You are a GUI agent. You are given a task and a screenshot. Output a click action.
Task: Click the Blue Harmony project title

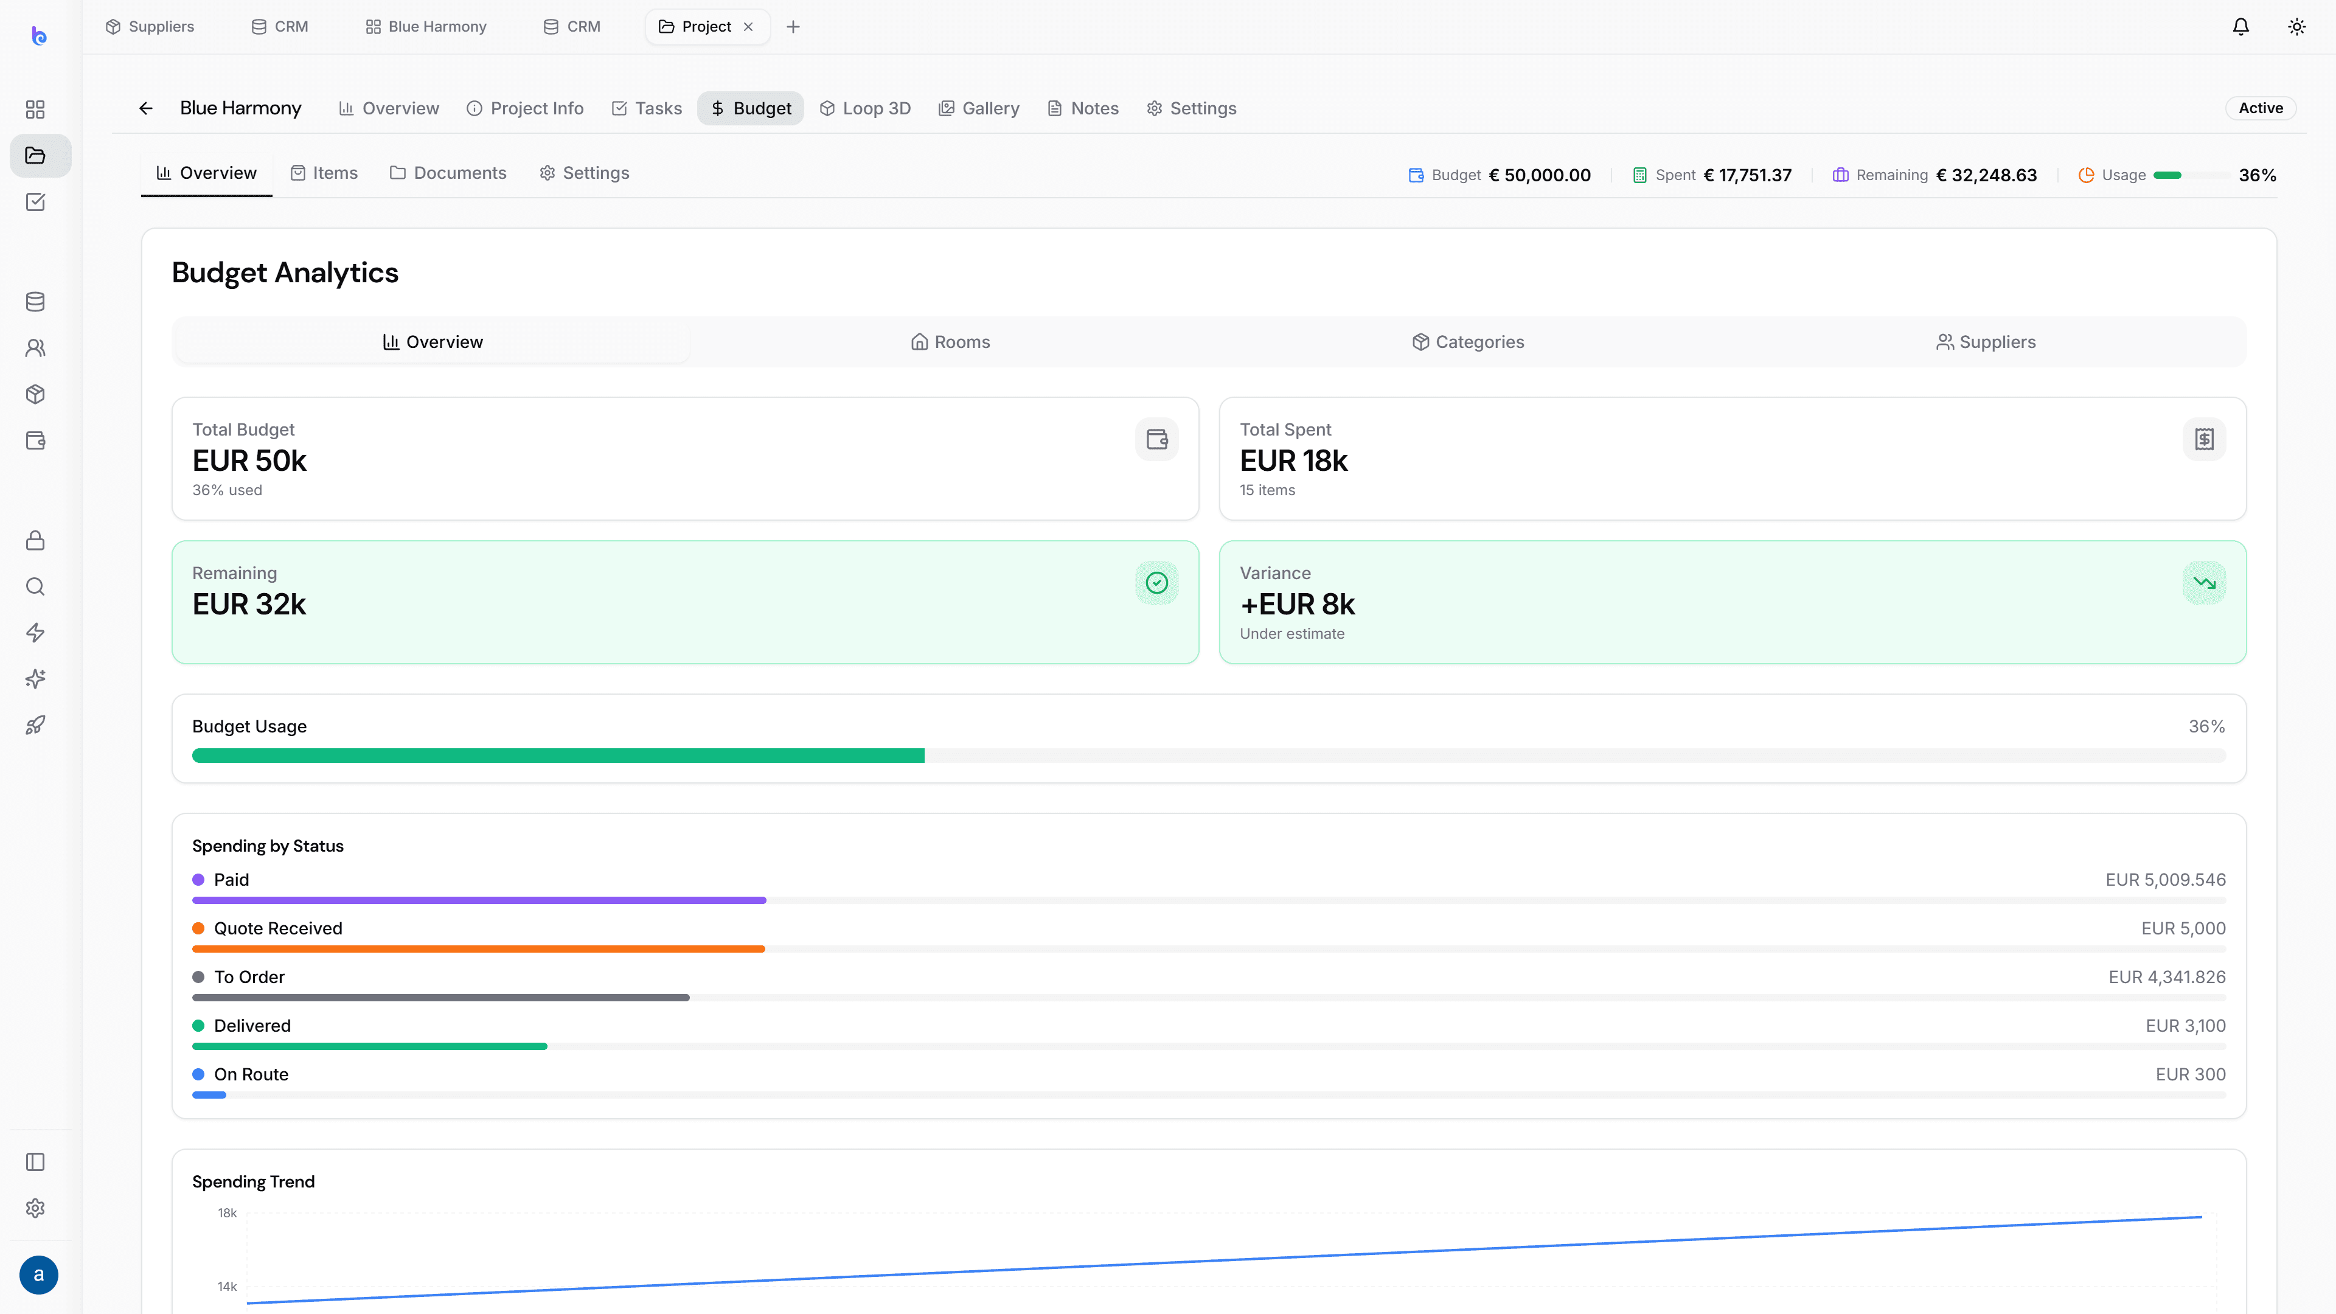pyautogui.click(x=240, y=109)
